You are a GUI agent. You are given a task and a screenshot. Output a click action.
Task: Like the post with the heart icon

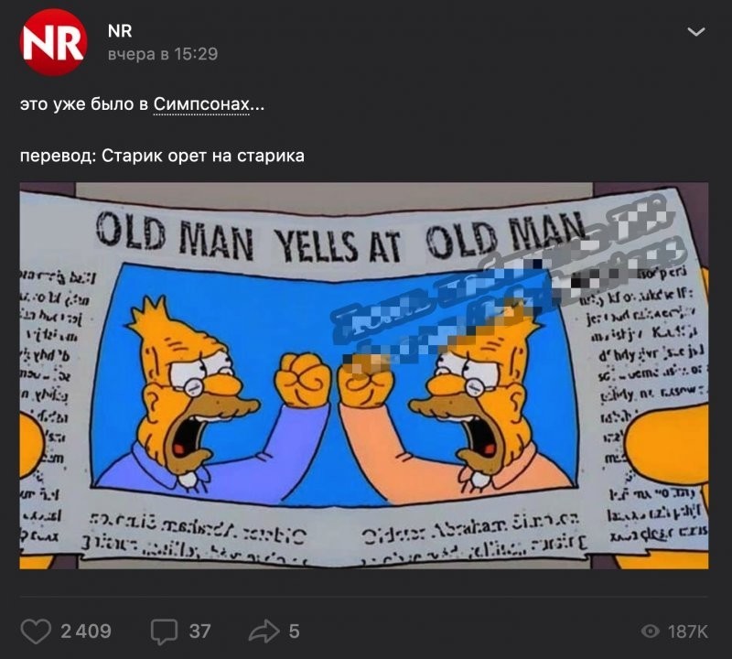tap(36, 632)
